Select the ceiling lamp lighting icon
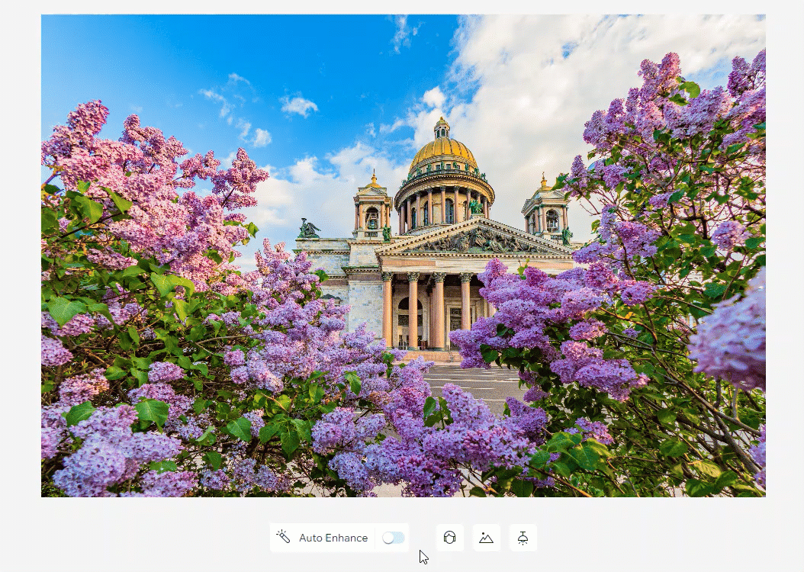Viewport: 804px width, 572px height. coord(523,538)
